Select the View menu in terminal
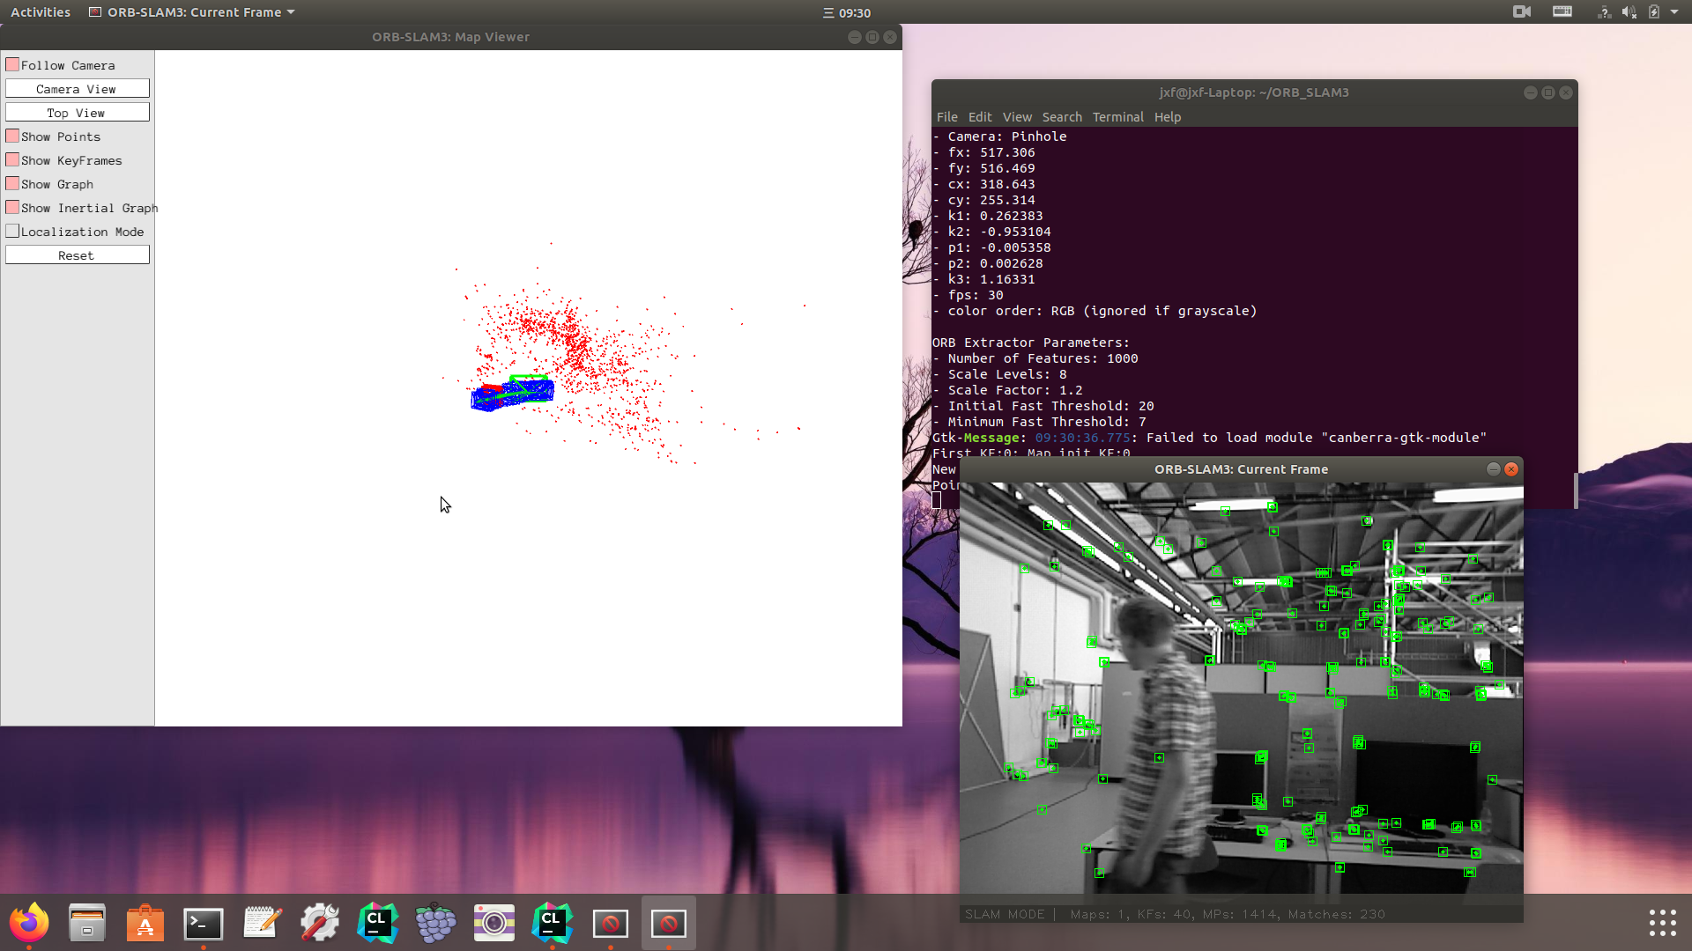 [1016, 117]
